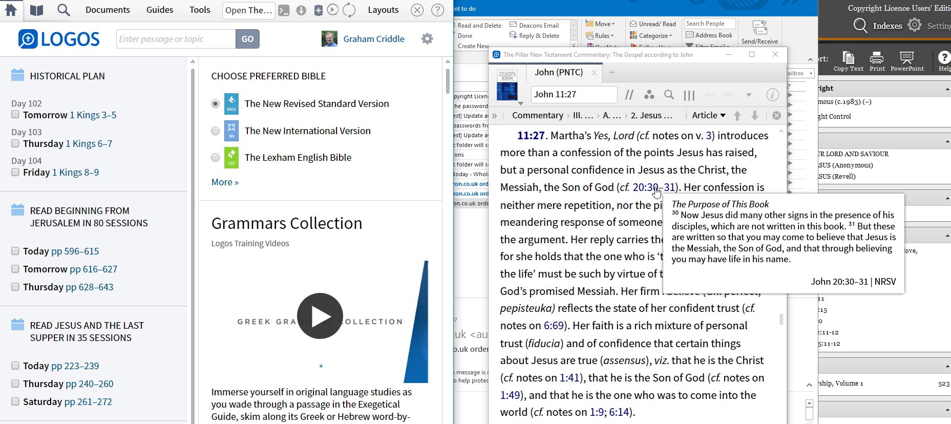Open the Logos Home page icon
The width and height of the screenshot is (951, 424).
pos(10,10)
